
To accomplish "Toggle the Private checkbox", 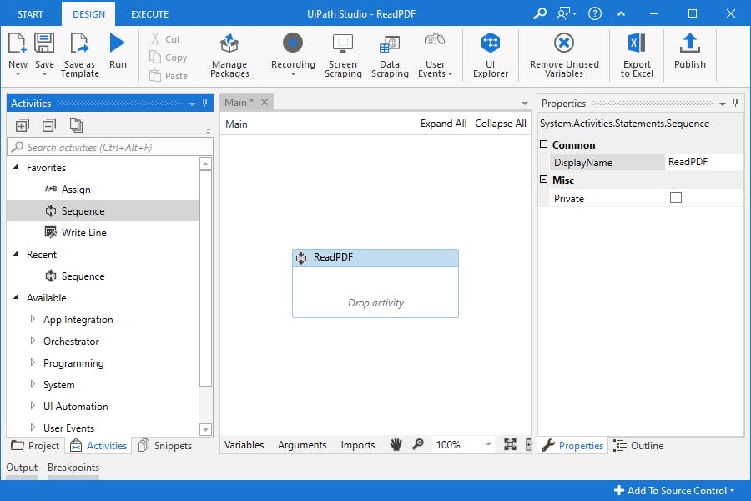I will point(676,198).
